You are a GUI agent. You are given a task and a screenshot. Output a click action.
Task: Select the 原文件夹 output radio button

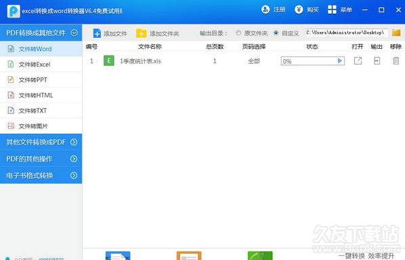238,33
